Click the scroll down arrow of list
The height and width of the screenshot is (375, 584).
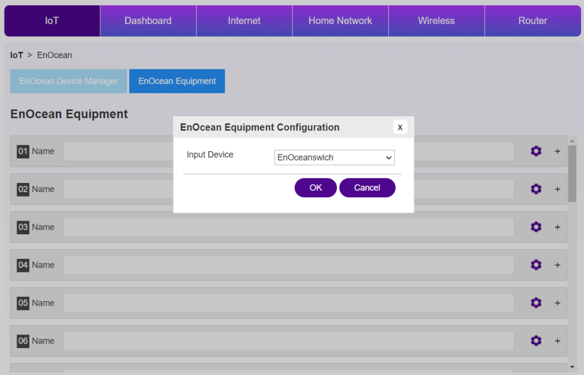coord(572,368)
